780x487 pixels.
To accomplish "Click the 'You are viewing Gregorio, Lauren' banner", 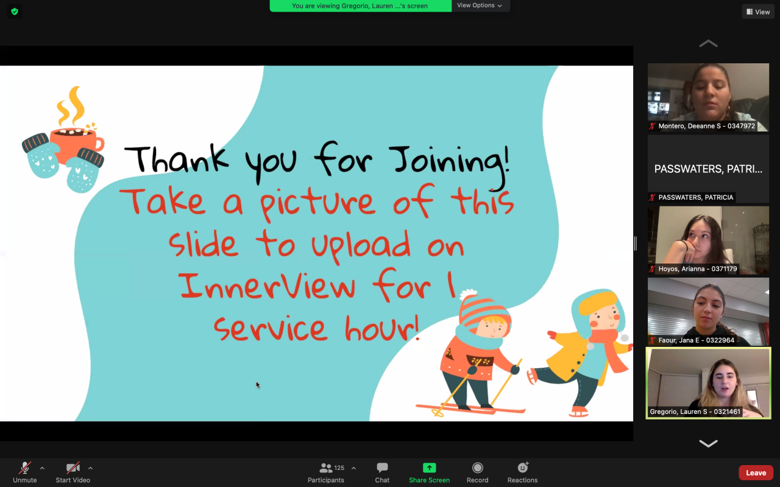I will (x=360, y=5).
